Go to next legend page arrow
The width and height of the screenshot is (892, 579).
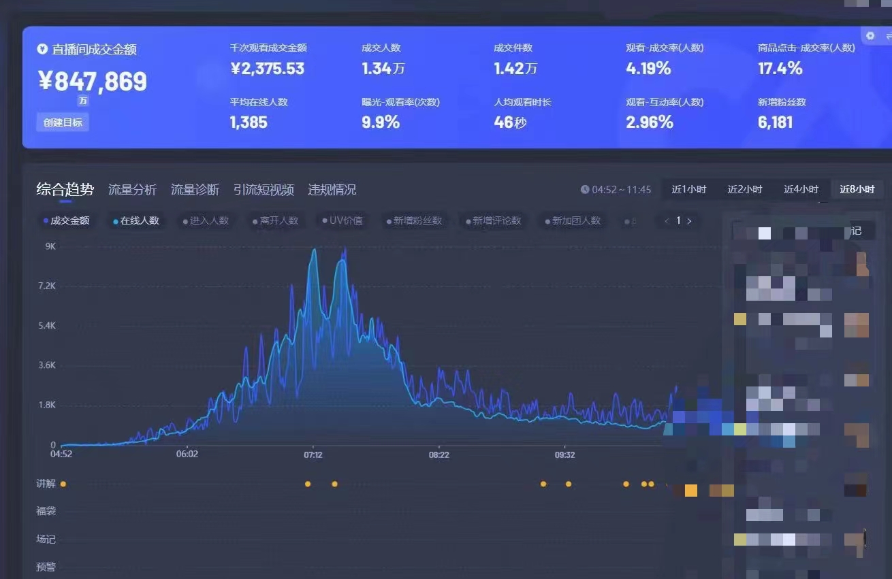(x=689, y=220)
